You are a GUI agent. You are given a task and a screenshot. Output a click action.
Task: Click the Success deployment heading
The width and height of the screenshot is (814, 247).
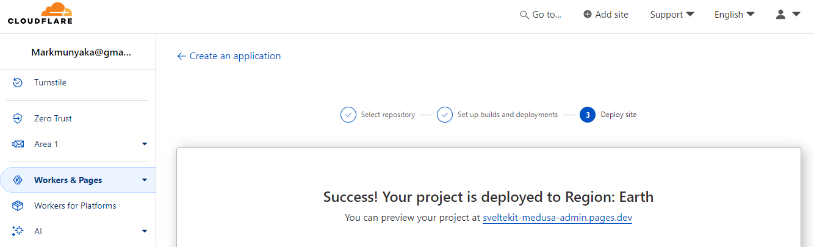pos(488,197)
